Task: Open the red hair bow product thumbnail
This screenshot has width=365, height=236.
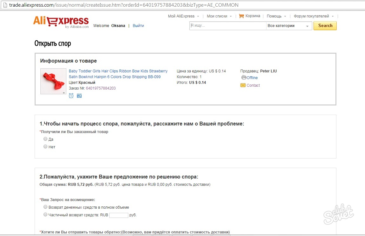Action: click(x=53, y=81)
